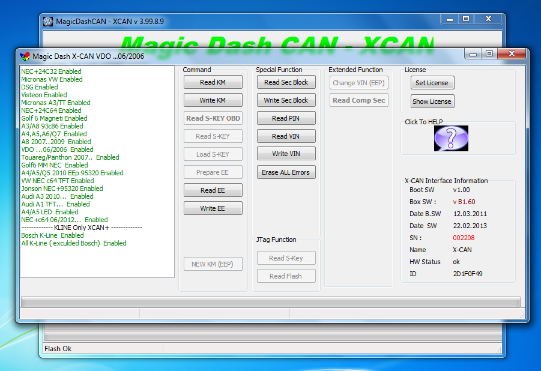541x371 pixels.
Task: Select the Golf 6 Magneti Enabled entry
Action: (x=53, y=118)
